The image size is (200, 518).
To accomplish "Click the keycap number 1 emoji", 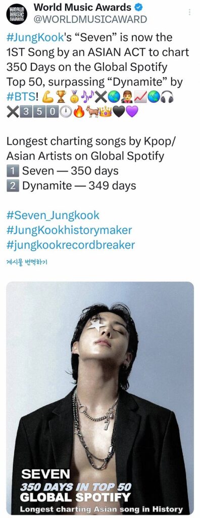I will [13, 171].
